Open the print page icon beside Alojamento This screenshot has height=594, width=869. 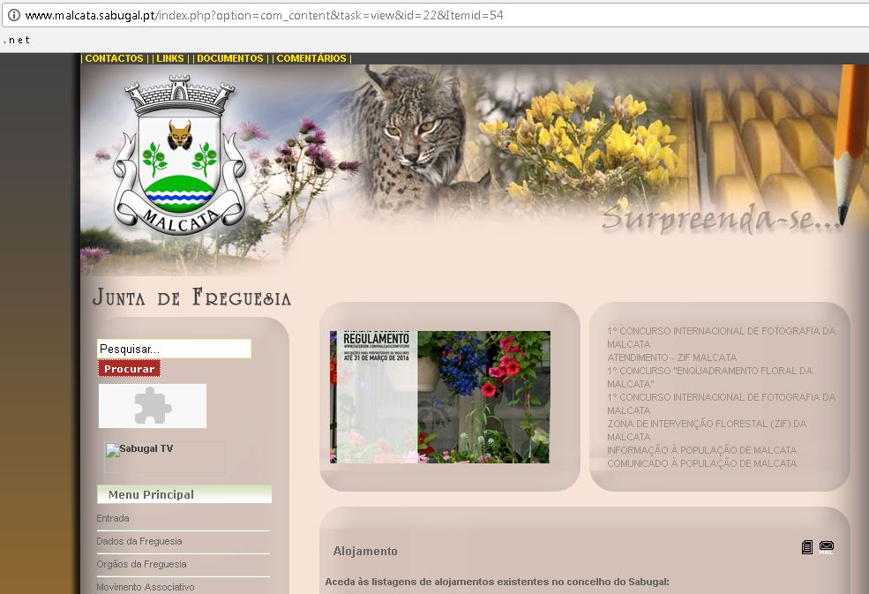pyautogui.click(x=807, y=547)
